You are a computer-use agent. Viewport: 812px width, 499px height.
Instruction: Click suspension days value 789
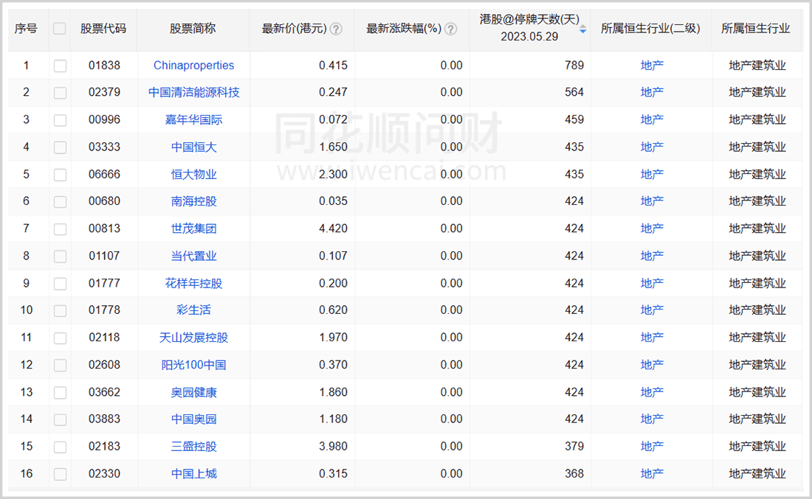tap(574, 66)
